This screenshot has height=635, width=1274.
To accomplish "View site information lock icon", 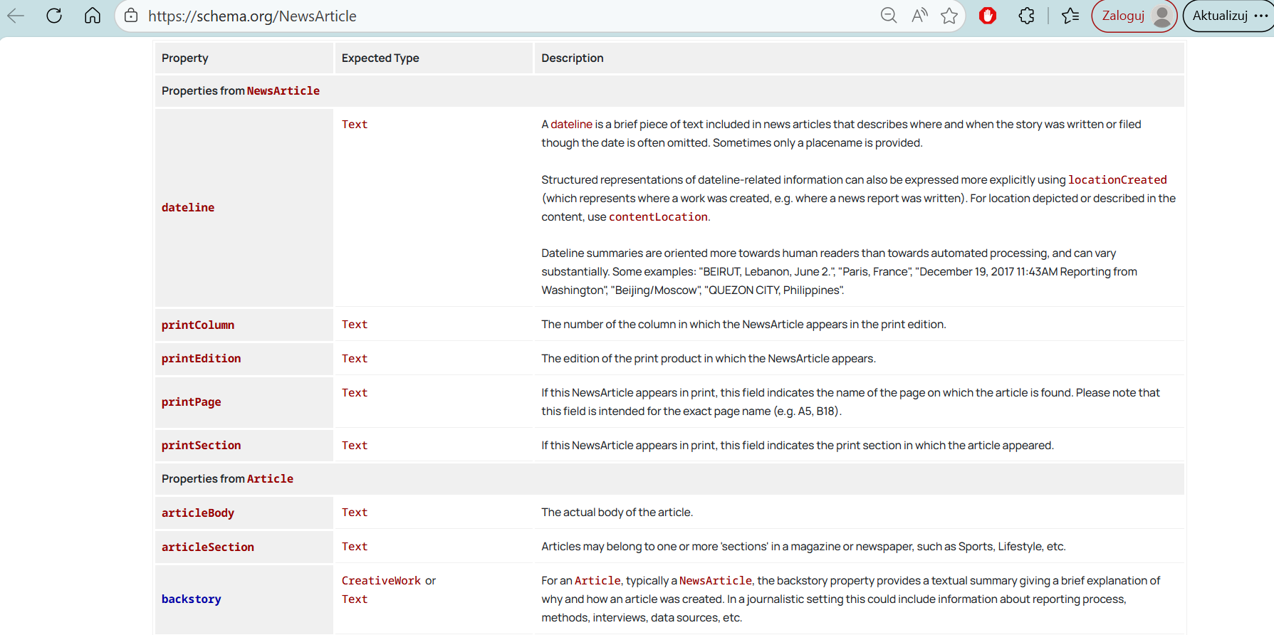I will [x=131, y=16].
